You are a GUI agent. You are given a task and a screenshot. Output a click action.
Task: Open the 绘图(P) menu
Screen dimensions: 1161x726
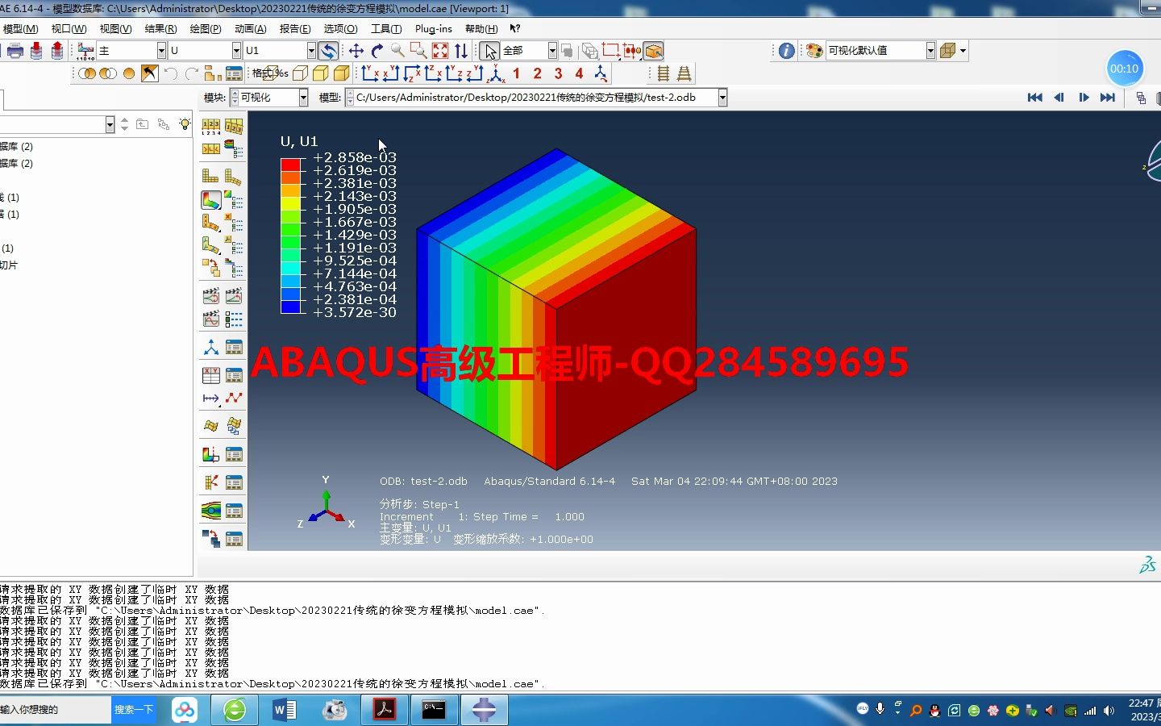[x=206, y=28]
